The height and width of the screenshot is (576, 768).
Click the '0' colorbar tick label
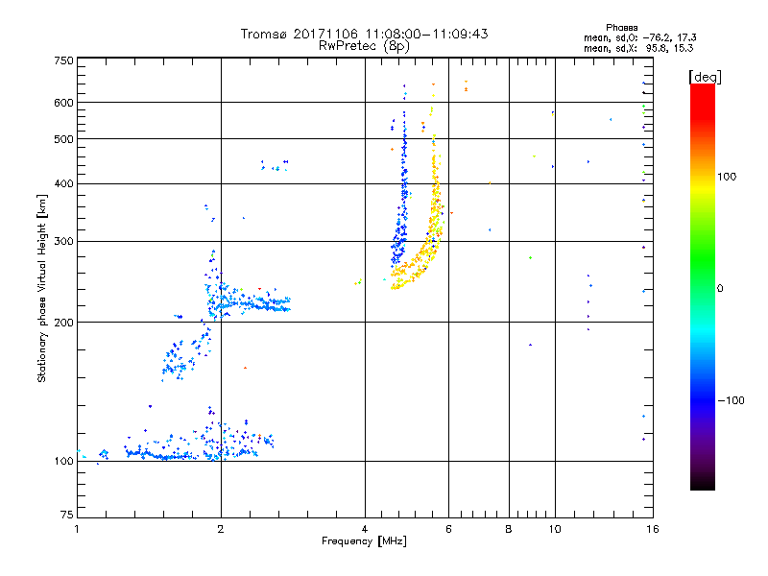720,289
